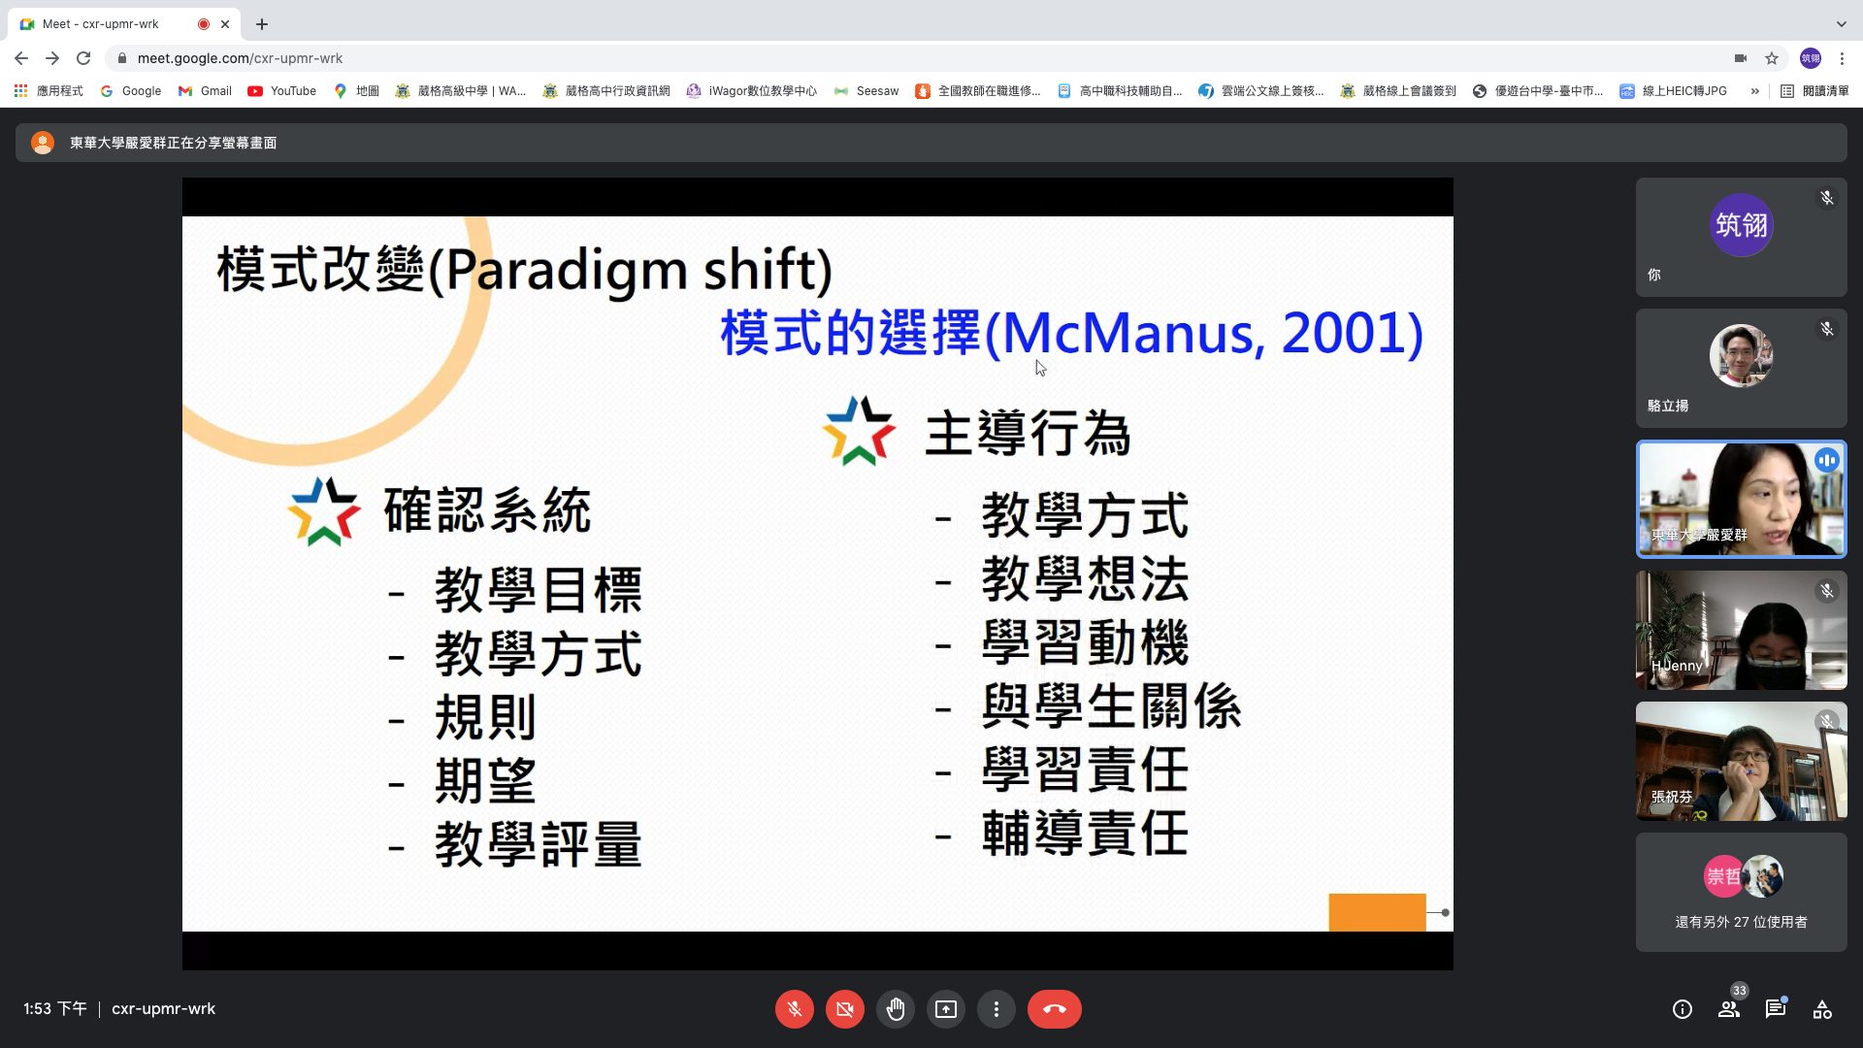
Task: Show everyone participants panel
Action: pos(1729,1009)
